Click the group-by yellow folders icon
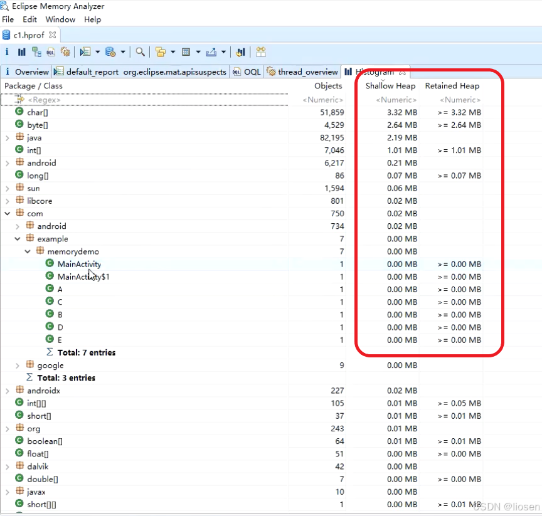Viewport: 542px width, 516px height. point(161,52)
